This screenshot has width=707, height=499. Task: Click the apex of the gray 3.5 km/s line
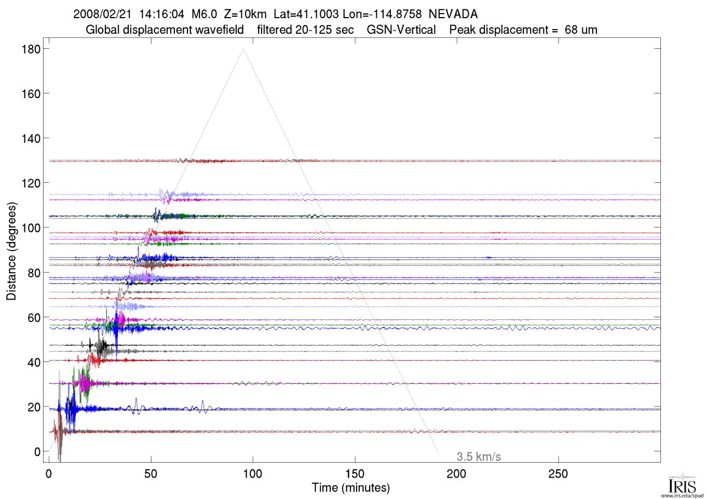(243, 49)
